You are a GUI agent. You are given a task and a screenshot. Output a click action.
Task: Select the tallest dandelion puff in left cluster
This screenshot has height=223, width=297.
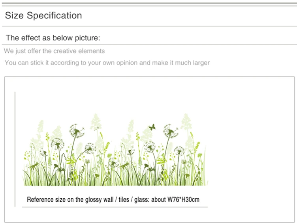pyautogui.click(x=77, y=131)
